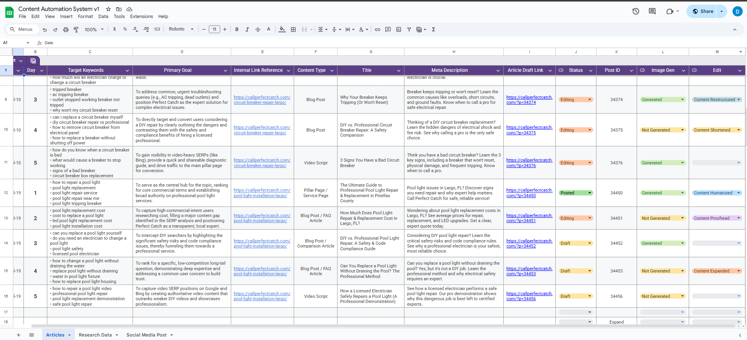Open the comments history icon
Image resolution: width=747 pixels, height=340 pixels.
point(652,11)
